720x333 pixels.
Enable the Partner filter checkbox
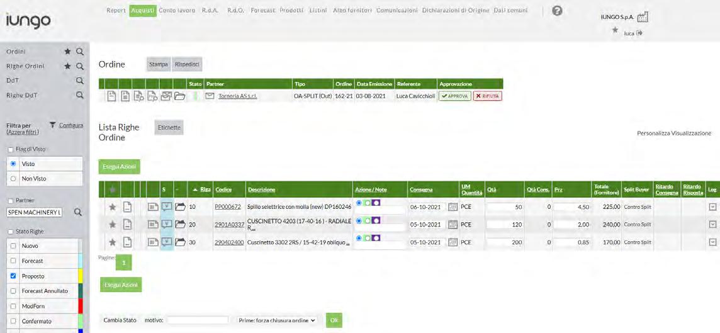click(x=10, y=201)
